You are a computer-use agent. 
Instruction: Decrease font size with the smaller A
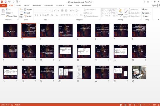55,11
